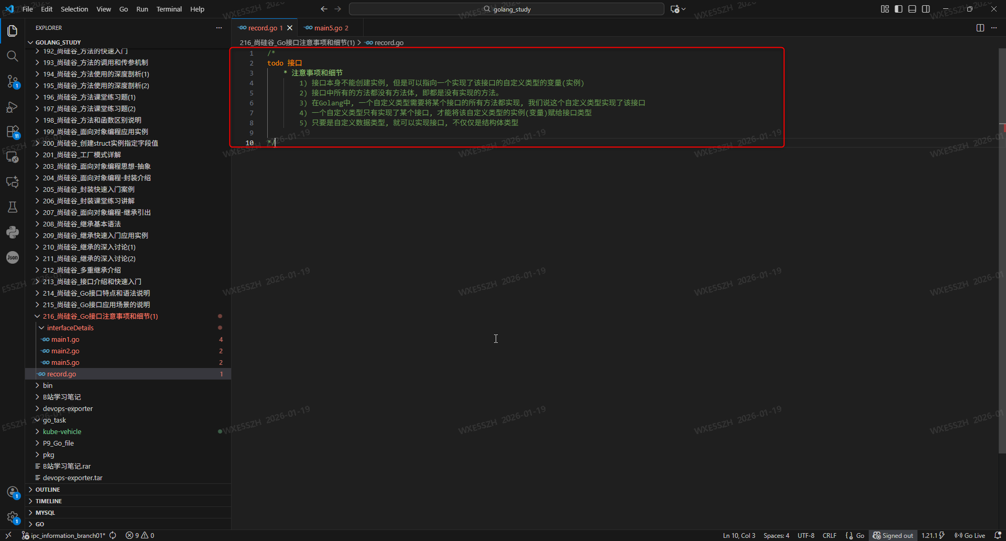Click the editor vertical scrollbar
The height and width of the screenshot is (541, 1006).
(1002, 252)
